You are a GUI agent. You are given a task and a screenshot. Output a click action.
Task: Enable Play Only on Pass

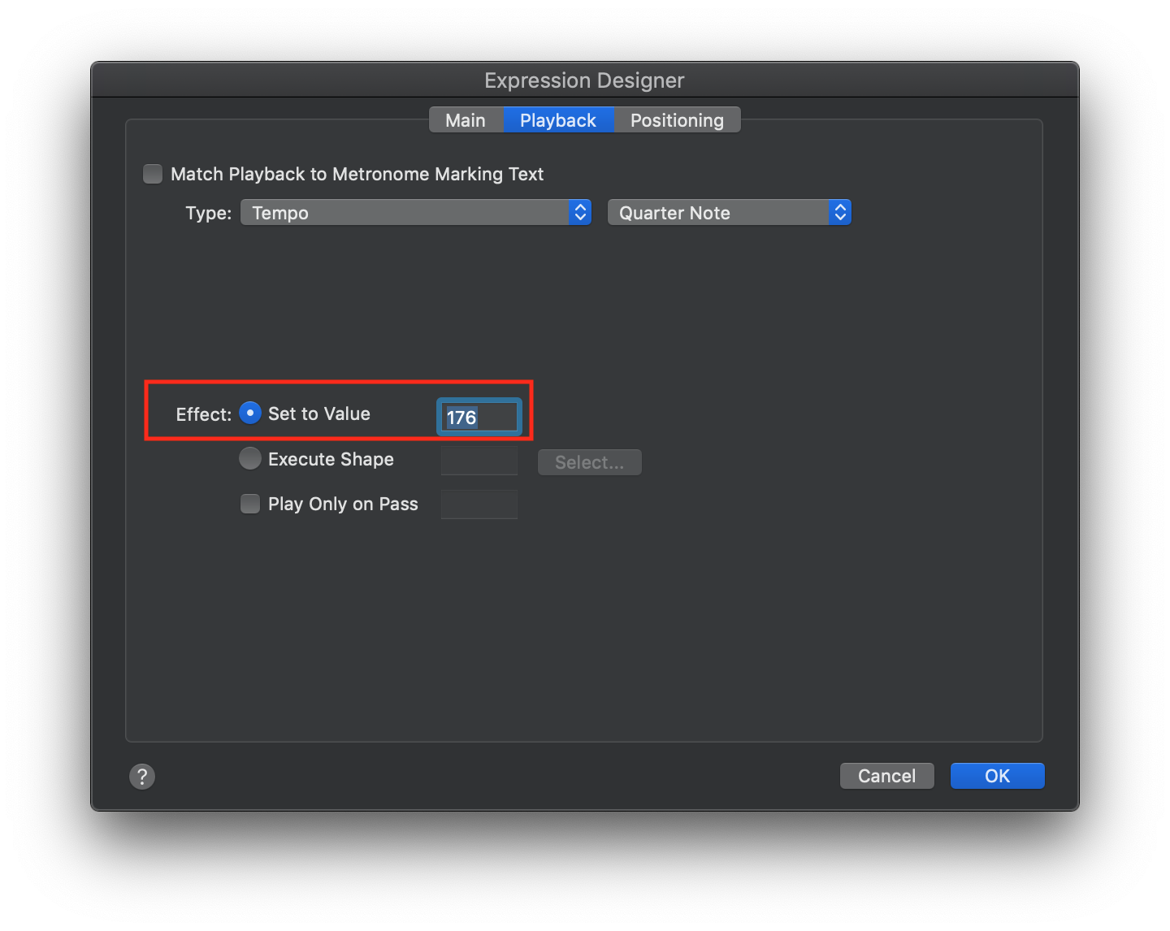coord(249,504)
